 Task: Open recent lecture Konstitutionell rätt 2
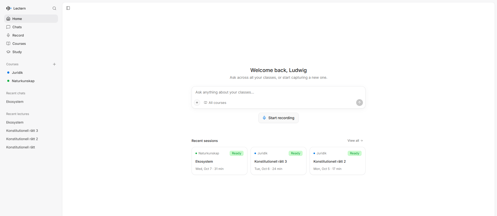click(x=31, y=139)
